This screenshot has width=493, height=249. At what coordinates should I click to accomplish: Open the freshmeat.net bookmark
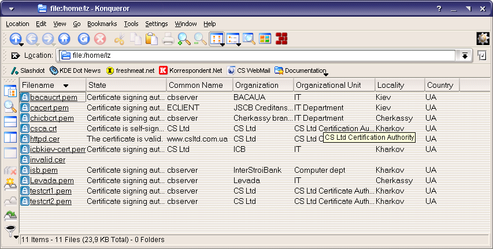(130, 70)
